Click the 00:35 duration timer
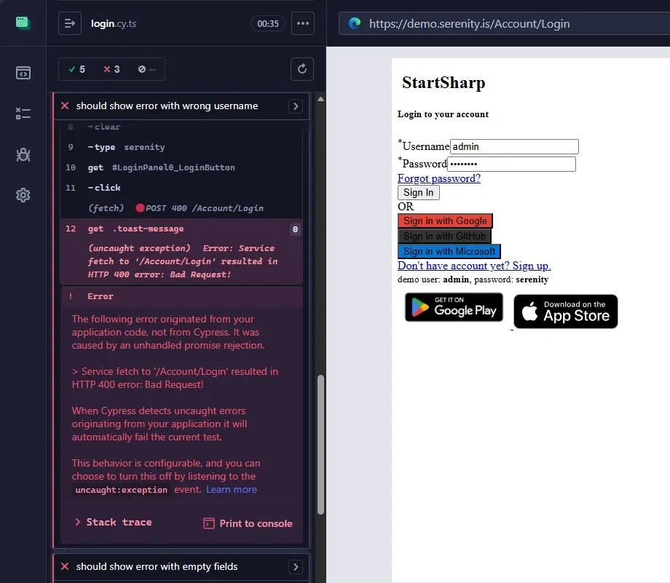 click(268, 23)
